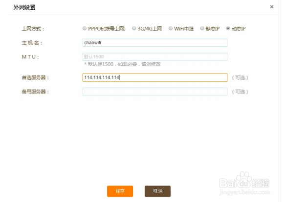Viewport: 286px width, 202px height.
Task: Click the 备用服务器 label
Action: [x=35, y=92]
